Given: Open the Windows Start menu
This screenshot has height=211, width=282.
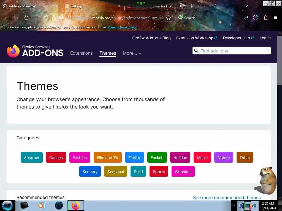Looking at the screenshot, I should 7,206.
